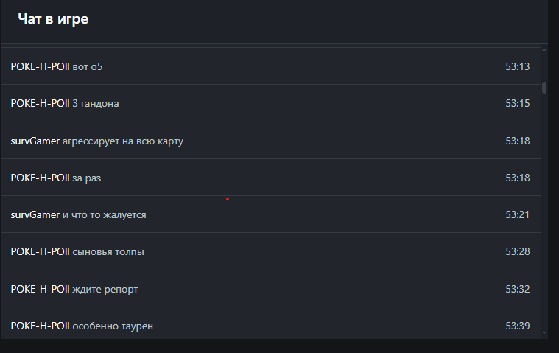559x353 pixels.
Task: Click the 53:13 timestamp
Action: click(517, 67)
